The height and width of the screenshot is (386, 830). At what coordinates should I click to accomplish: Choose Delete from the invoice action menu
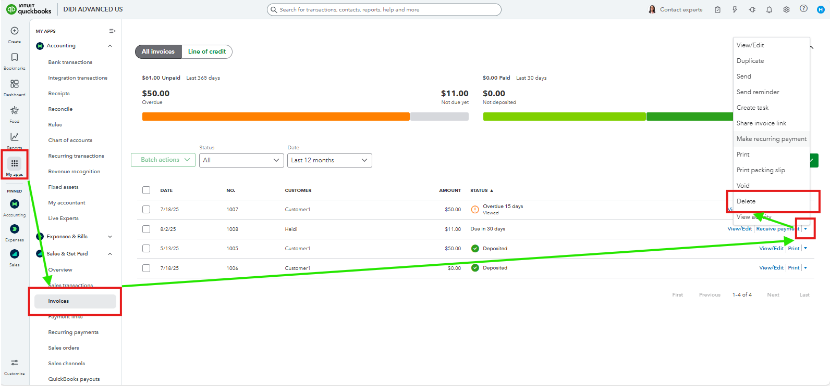746,201
